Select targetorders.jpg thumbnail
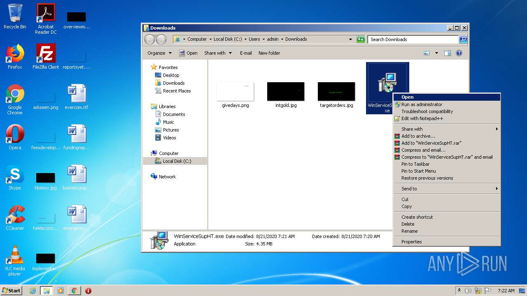 click(x=336, y=95)
